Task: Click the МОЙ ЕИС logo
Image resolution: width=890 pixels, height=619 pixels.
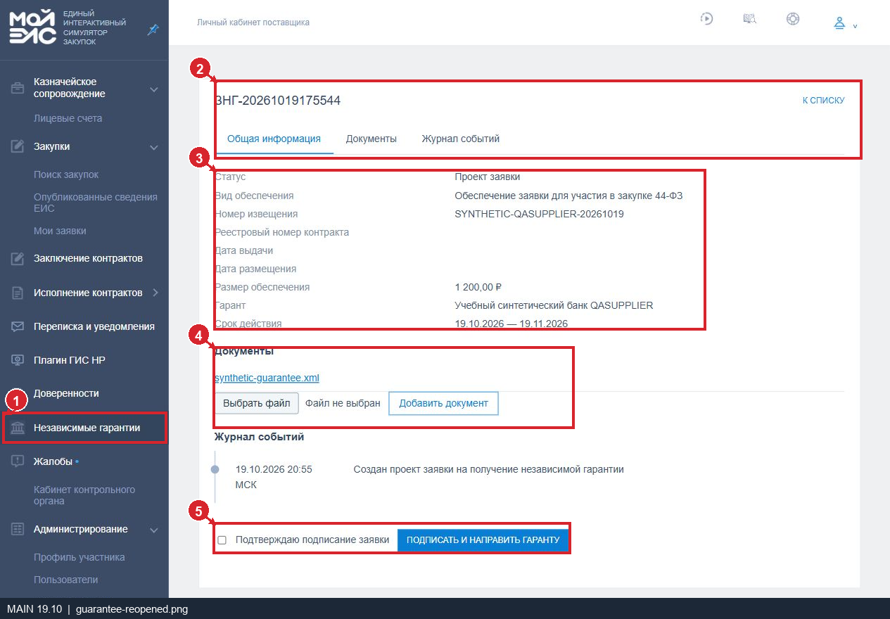Action: [32, 27]
